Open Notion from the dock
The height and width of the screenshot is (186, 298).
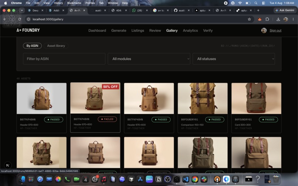point(159,179)
